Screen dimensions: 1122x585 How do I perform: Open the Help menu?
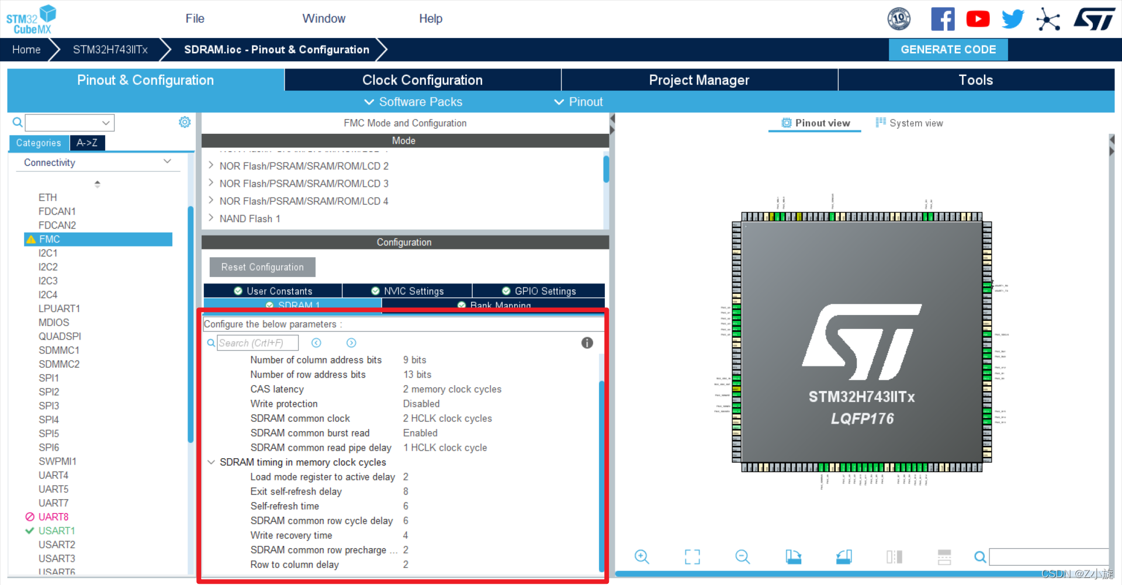431,19
